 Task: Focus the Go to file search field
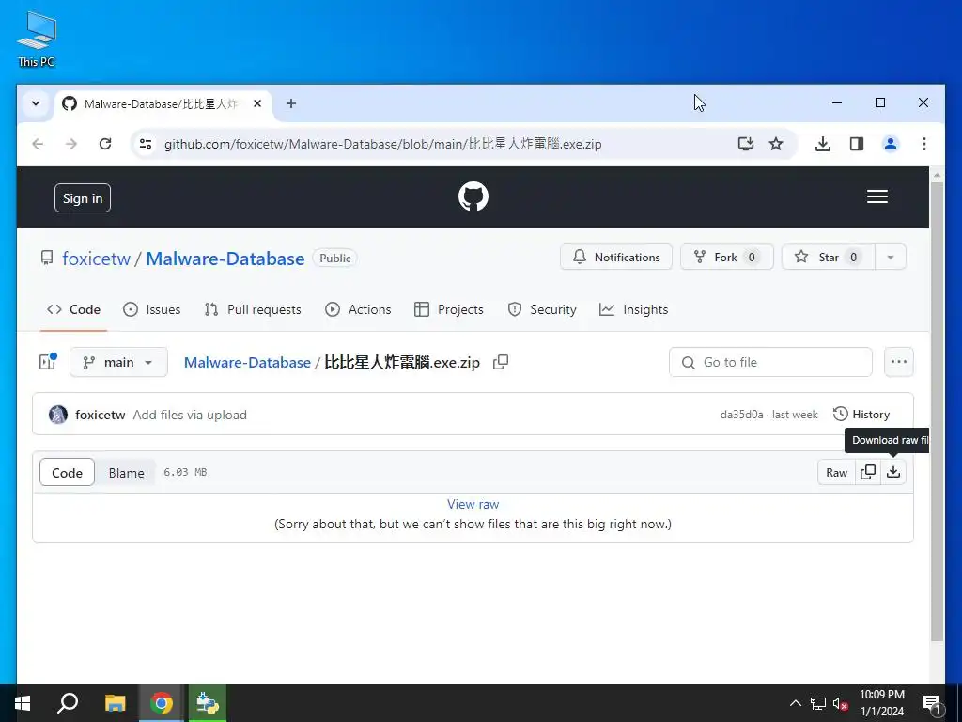(x=770, y=362)
